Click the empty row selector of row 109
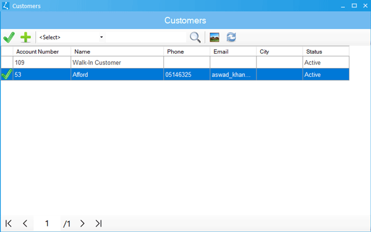This screenshot has height=232, width=371. pos(7,62)
